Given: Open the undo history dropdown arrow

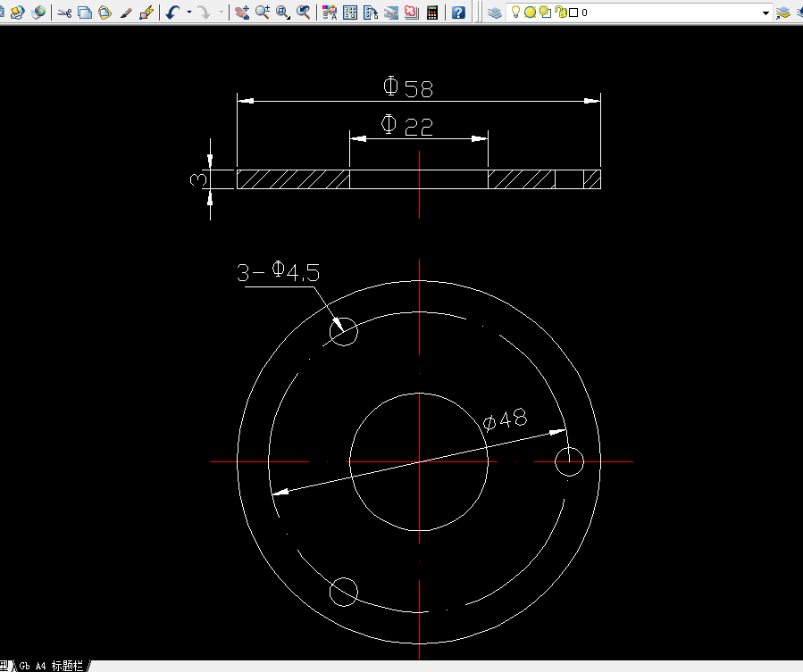Looking at the screenshot, I should click(189, 12).
